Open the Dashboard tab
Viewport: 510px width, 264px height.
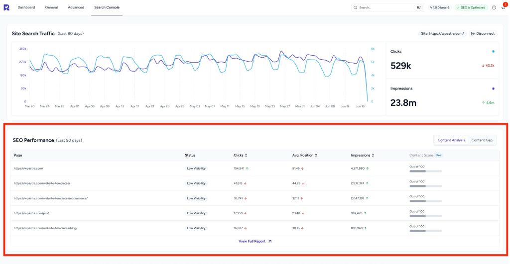click(26, 7)
